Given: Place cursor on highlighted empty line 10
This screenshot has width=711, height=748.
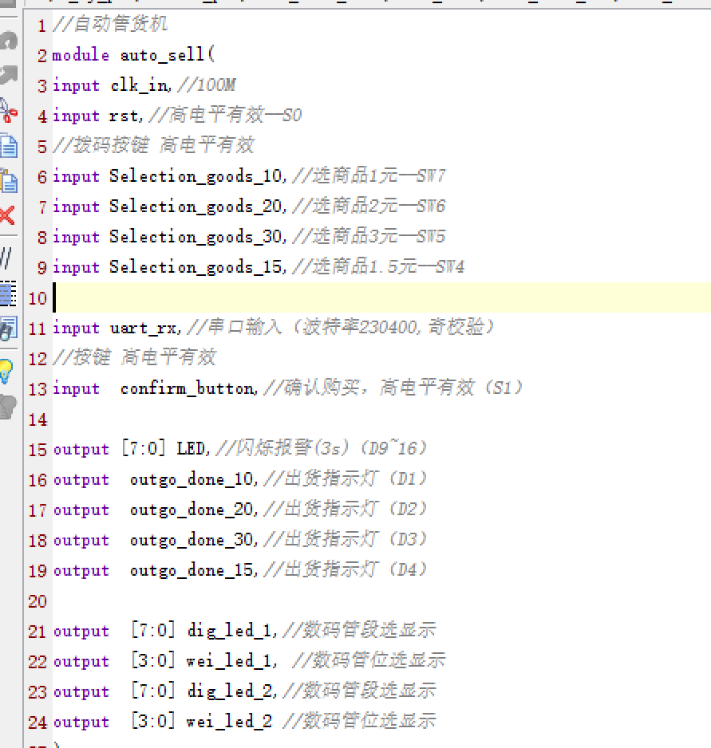Looking at the screenshot, I should pyautogui.click(x=381, y=297).
